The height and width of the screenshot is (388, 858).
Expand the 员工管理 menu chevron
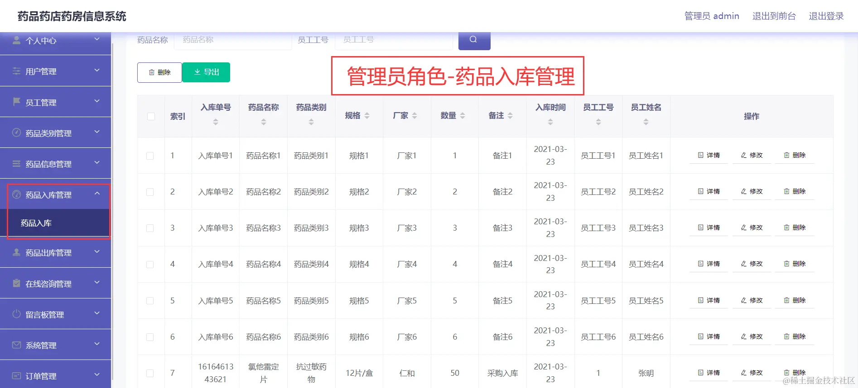click(97, 101)
